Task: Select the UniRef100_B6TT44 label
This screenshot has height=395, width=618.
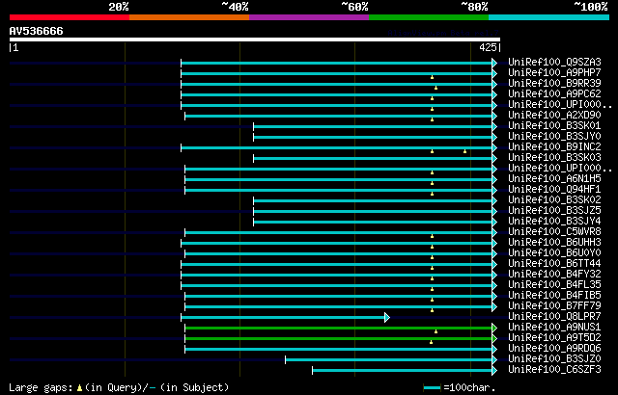Action: click(554, 264)
